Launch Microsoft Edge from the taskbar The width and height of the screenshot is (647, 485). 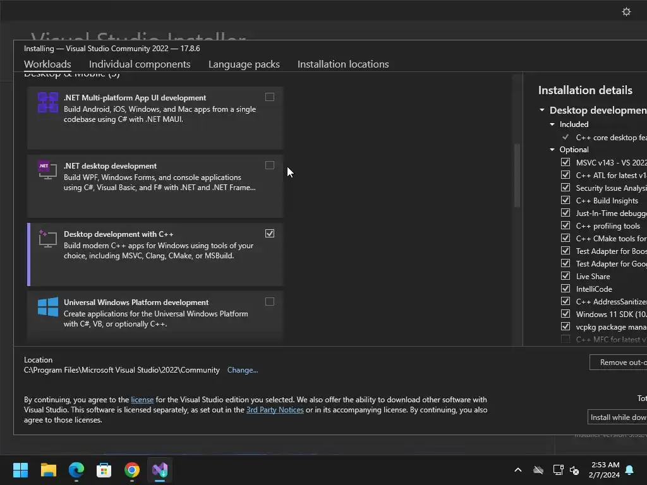[76, 470]
